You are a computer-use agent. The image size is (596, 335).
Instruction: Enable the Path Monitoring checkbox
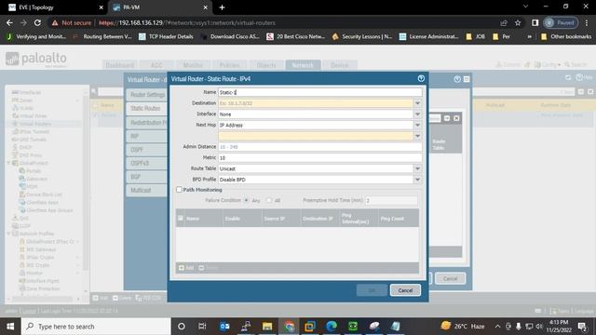[179, 190]
